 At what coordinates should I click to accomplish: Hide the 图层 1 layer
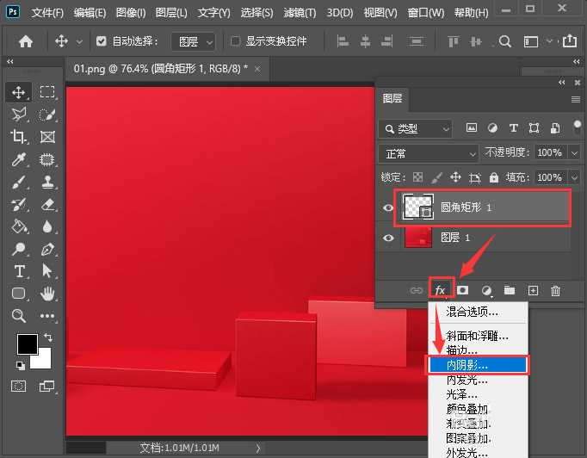coord(388,238)
